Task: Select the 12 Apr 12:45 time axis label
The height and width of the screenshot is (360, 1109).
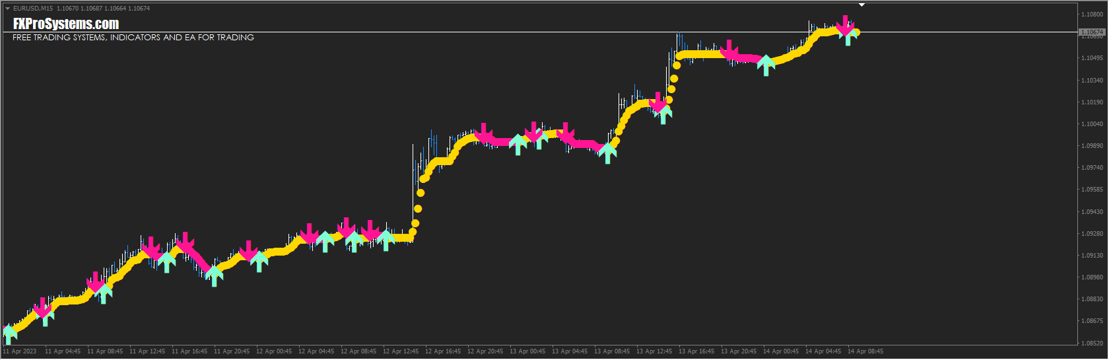Action: (401, 351)
